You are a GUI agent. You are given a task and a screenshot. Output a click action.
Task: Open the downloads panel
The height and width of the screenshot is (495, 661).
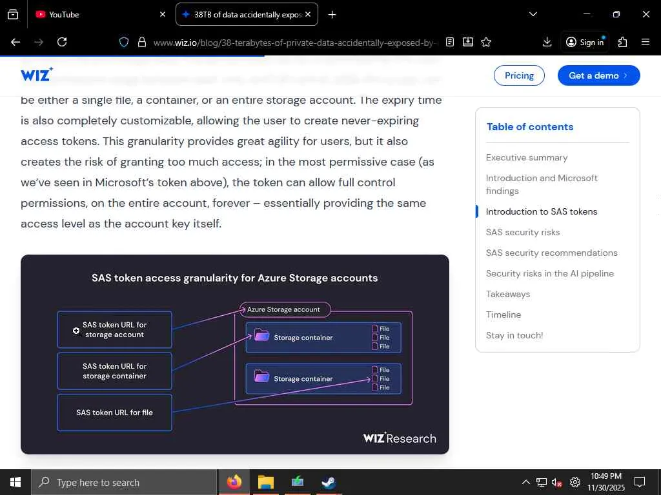pyautogui.click(x=547, y=42)
